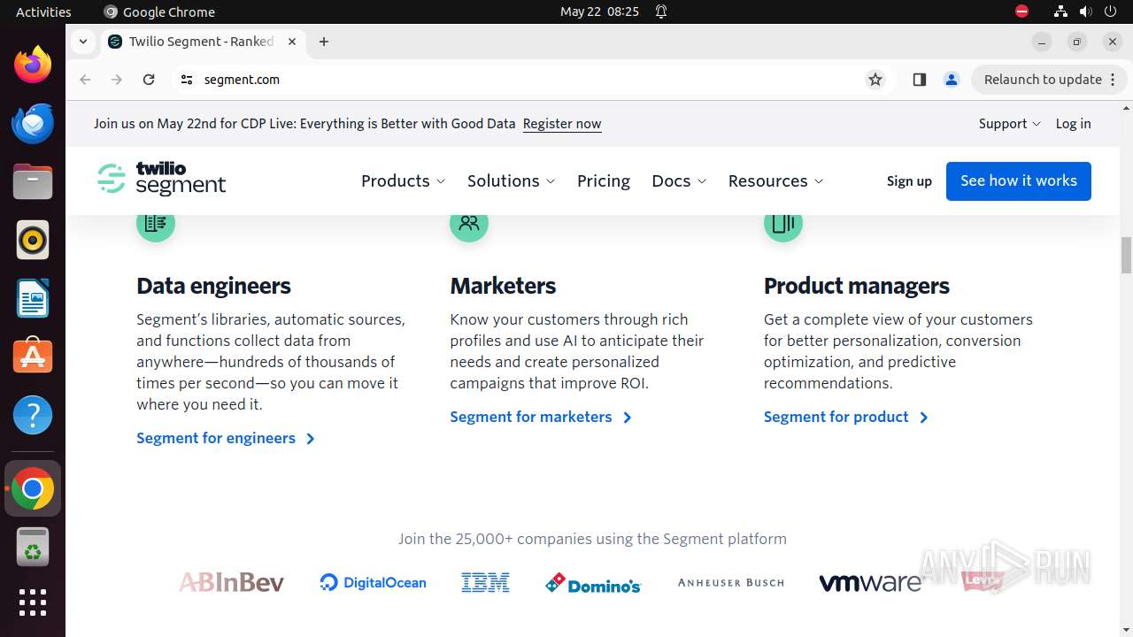Click the Marketers heading

coord(503,286)
